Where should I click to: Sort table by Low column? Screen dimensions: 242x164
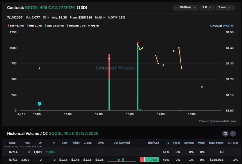(x=65, y=143)
